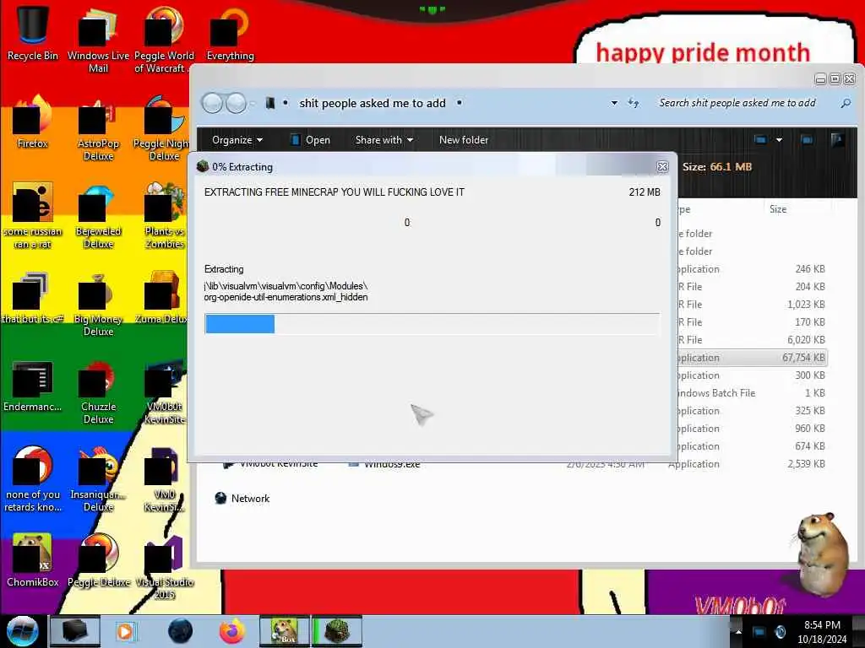Image resolution: width=865 pixels, height=648 pixels.
Task: Open the explorer folder taskbar button
Action: [x=75, y=631]
